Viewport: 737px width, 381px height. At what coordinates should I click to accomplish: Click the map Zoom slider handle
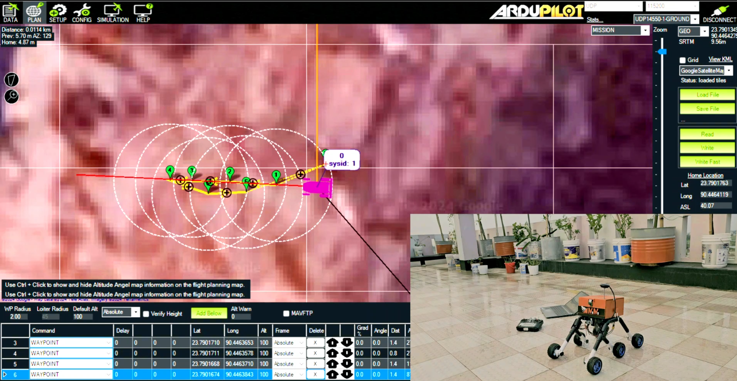(662, 51)
